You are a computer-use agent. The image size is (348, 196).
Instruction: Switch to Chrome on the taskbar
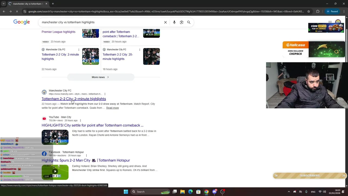206,192
